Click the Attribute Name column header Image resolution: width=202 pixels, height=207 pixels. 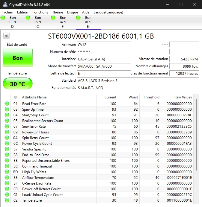34,97
